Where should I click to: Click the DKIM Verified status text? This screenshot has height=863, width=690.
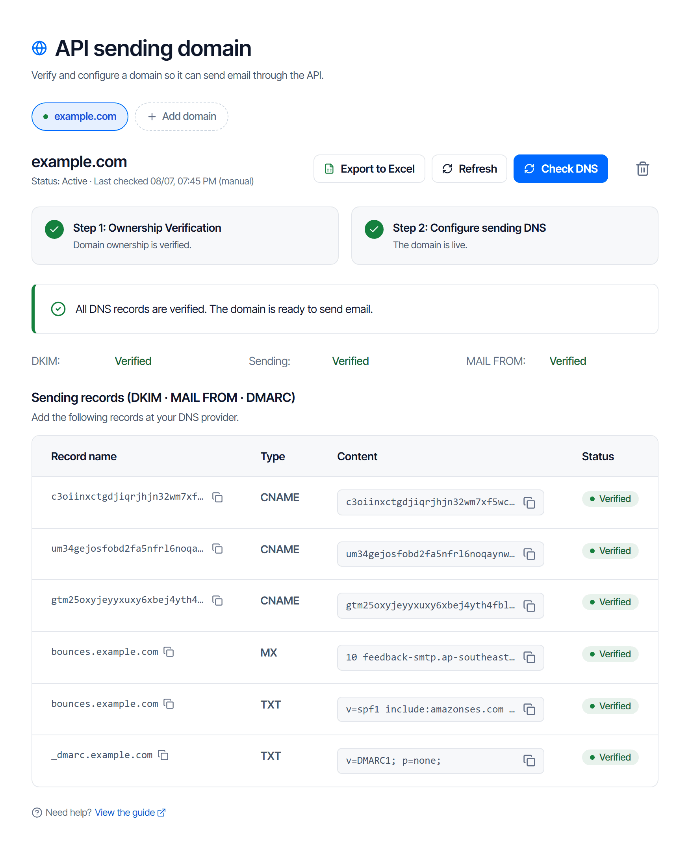pyautogui.click(x=133, y=361)
